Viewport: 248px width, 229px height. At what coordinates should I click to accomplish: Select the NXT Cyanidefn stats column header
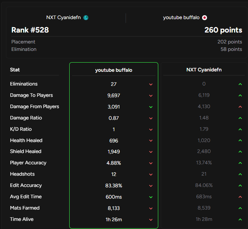[x=204, y=70]
